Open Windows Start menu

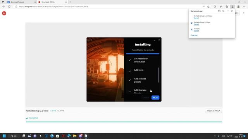click(4, 136)
